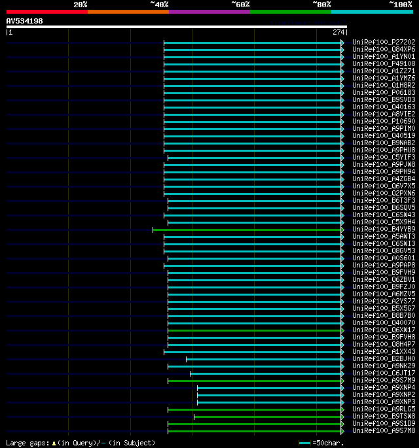The image size is (419, 448).
Task: Click the red 20% identity color band
Action: tap(47, 12)
